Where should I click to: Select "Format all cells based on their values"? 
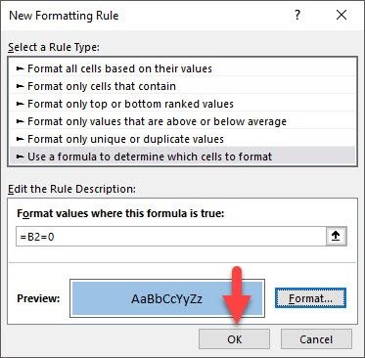(182, 68)
